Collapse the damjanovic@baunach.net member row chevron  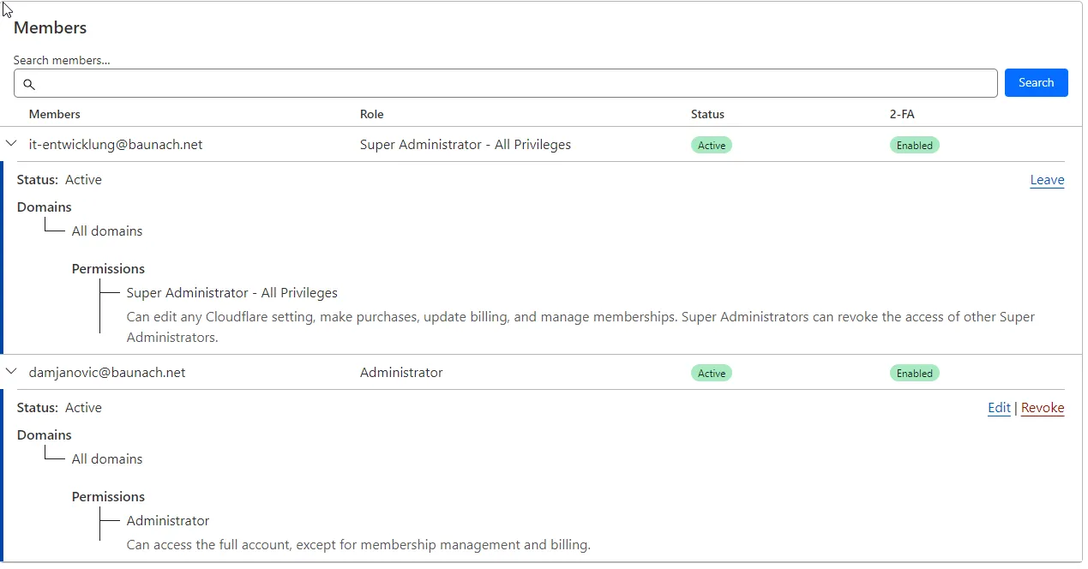tap(12, 372)
